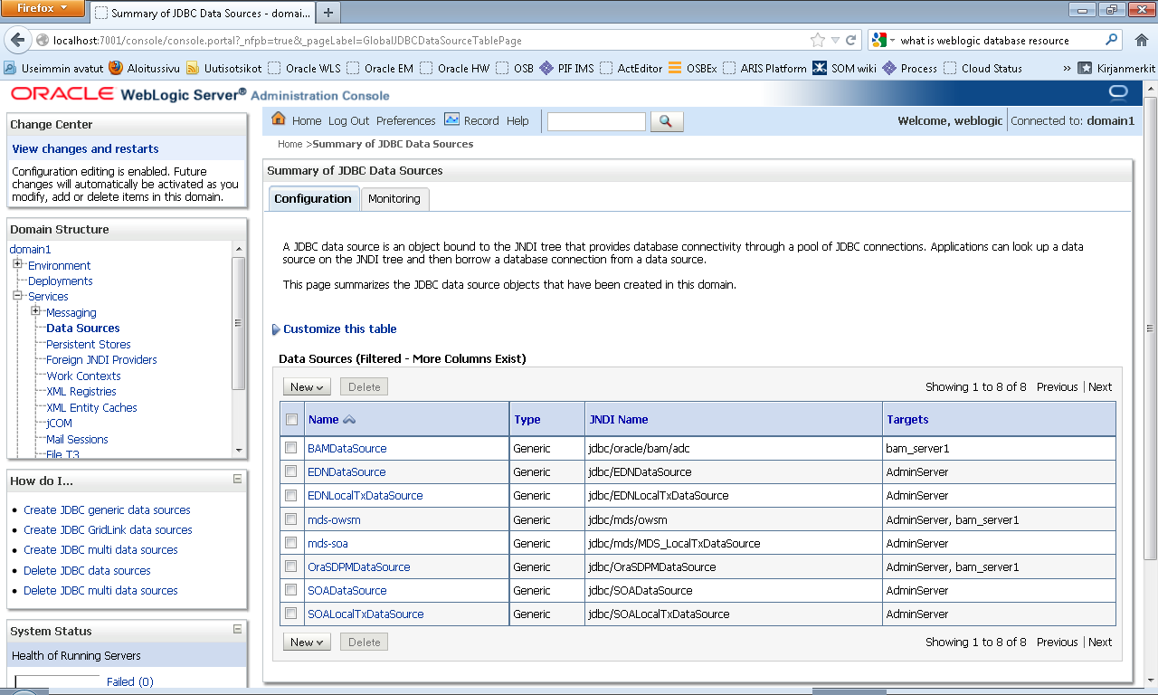Click the search magnifier button
Viewport: 1158px width, 695px height.
click(x=667, y=120)
